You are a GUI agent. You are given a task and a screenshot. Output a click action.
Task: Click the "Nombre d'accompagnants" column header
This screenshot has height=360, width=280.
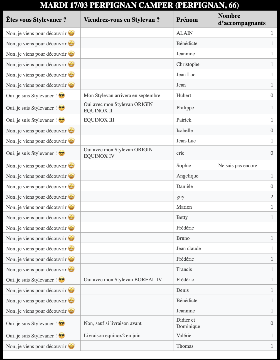click(x=242, y=19)
